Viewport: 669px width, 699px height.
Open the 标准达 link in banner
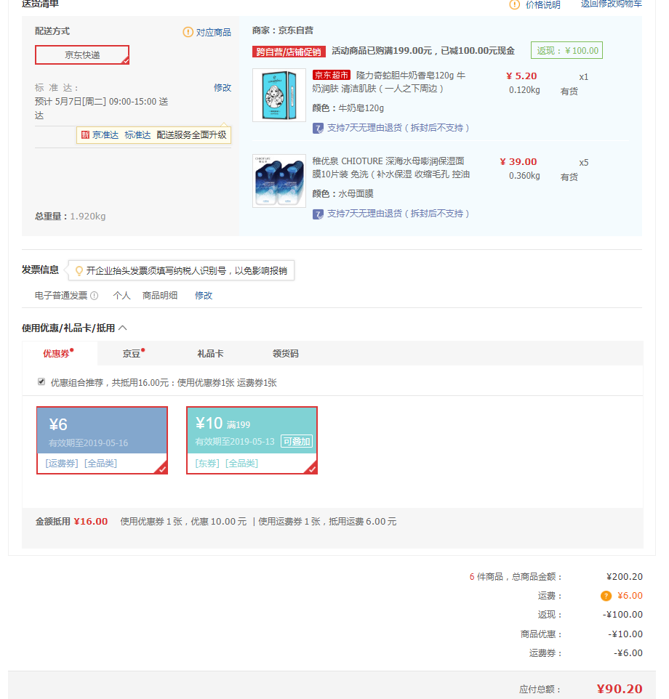(137, 135)
